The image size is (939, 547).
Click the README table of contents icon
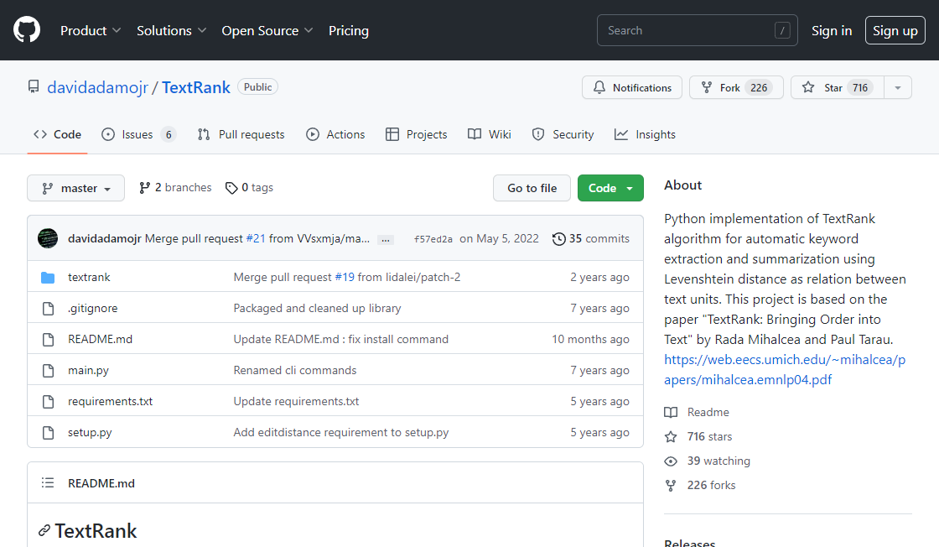[49, 483]
